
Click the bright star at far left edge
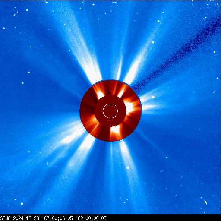click(4, 28)
